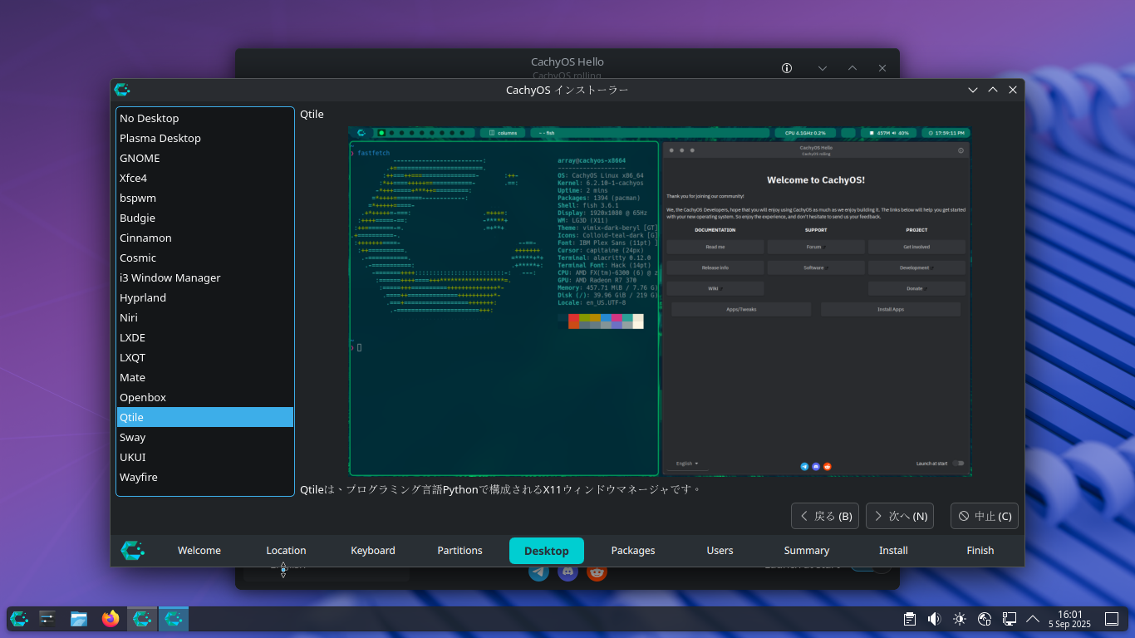Go back with the 戻る (B) button
The image size is (1135, 638).
pyautogui.click(x=826, y=516)
